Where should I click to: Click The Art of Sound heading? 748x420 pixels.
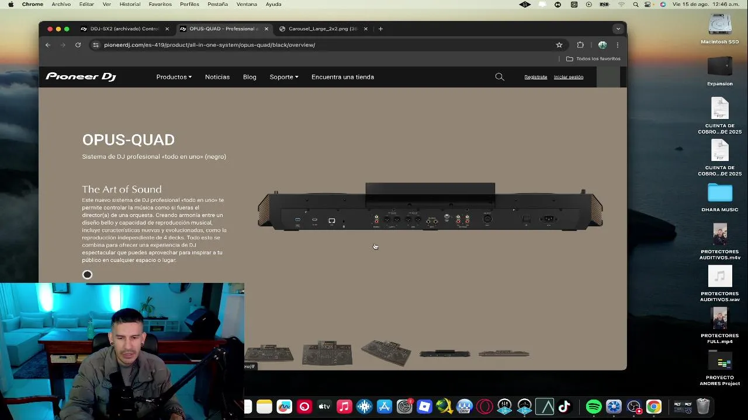[x=122, y=189]
